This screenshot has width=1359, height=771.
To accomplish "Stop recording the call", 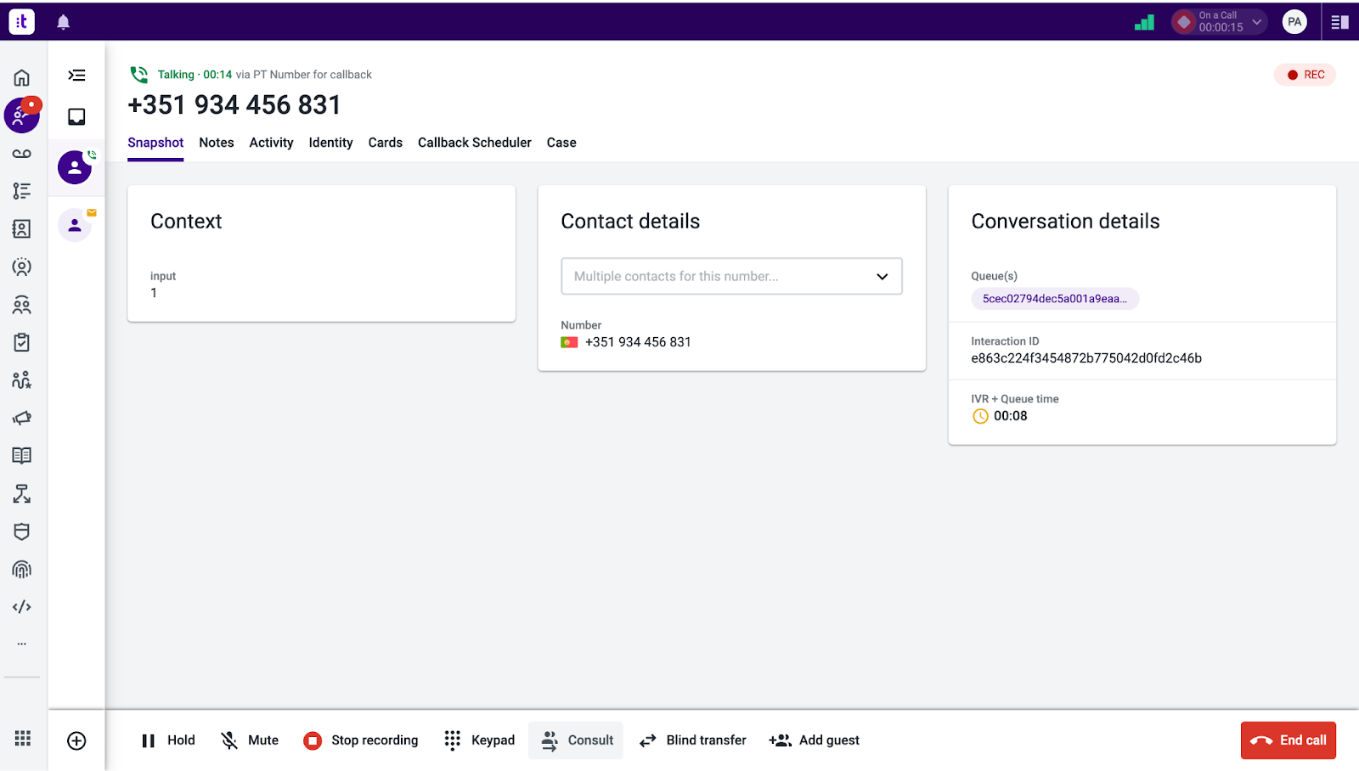I will (361, 740).
